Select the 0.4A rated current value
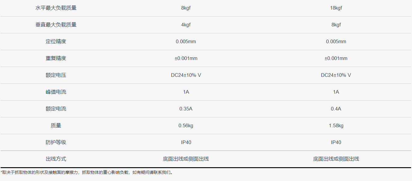The image size is (412, 181). [336, 109]
